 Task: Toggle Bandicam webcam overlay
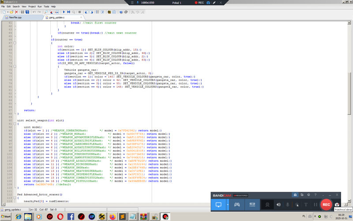pos(267,205)
